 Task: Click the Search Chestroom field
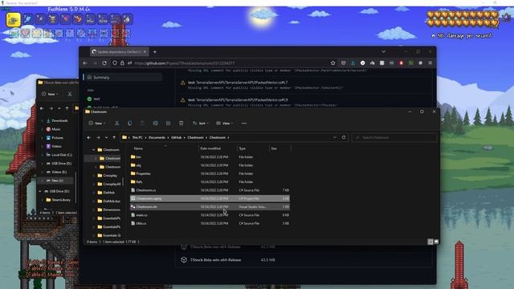(394, 137)
